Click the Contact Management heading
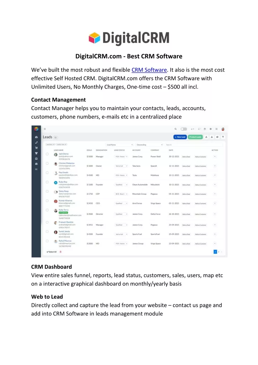This screenshot has height=365, width=258. click(58, 100)
